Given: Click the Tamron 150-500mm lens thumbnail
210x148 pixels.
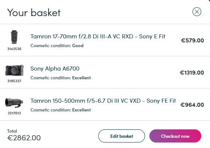Looking at the screenshot, I should (14, 103).
